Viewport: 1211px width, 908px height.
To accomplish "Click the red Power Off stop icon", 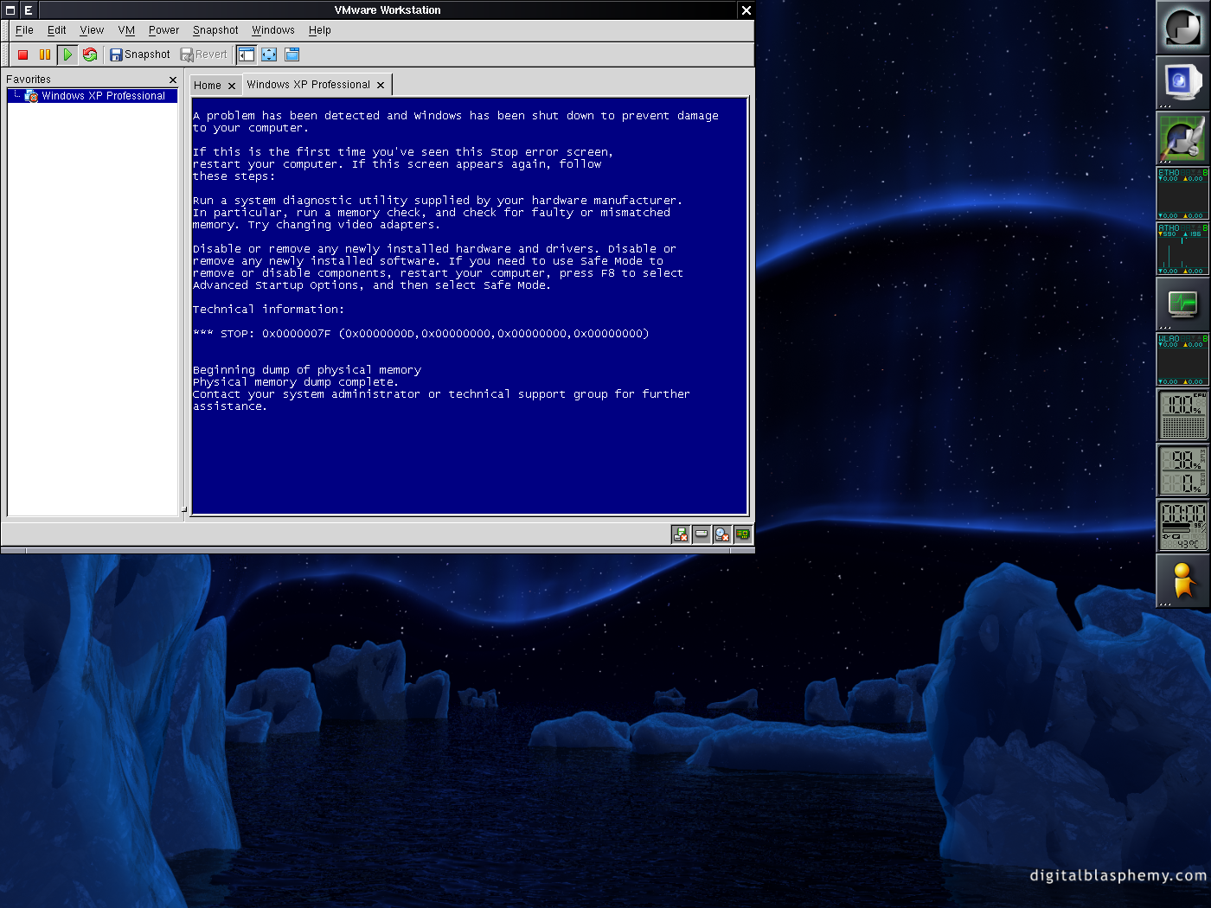I will (x=23, y=54).
